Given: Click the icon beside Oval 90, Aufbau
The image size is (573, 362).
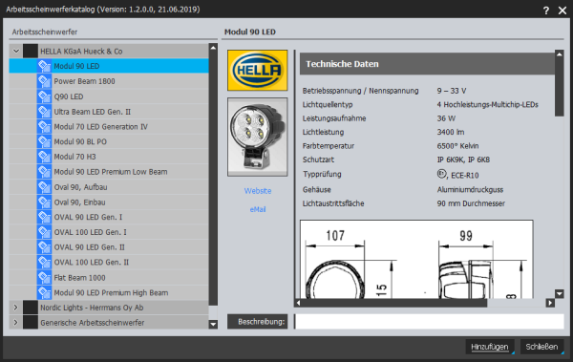Looking at the screenshot, I should point(44,187).
